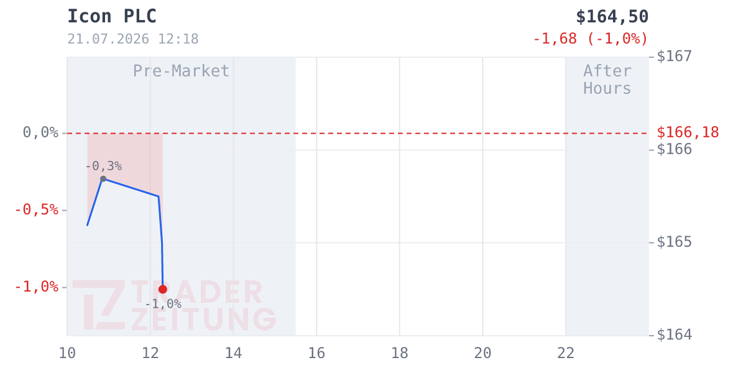Screen dimensions: 746x373
Task: Click the $166,18 previous close label
Action: coord(688,132)
